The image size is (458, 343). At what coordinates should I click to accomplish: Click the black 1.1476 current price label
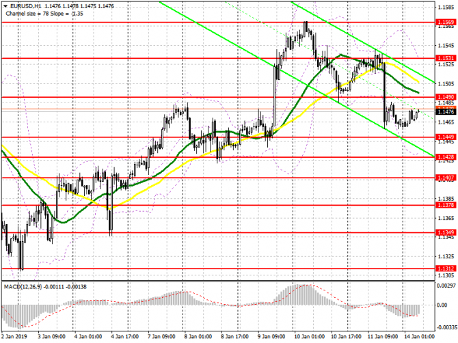(446, 112)
